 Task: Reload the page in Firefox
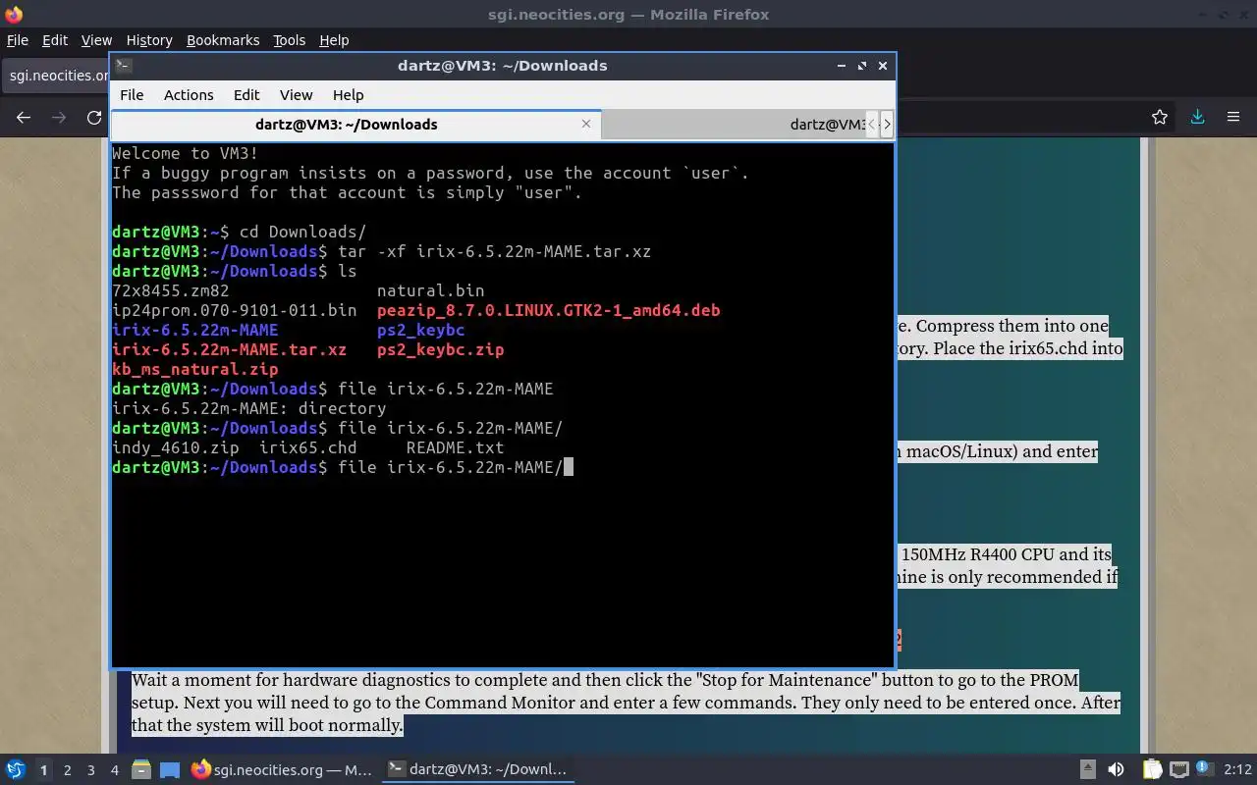click(94, 117)
